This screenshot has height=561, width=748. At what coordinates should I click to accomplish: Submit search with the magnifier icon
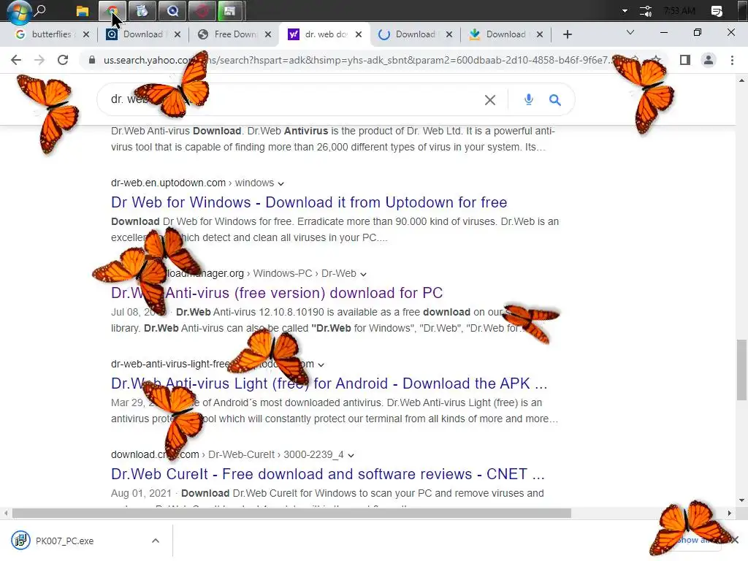(x=555, y=99)
